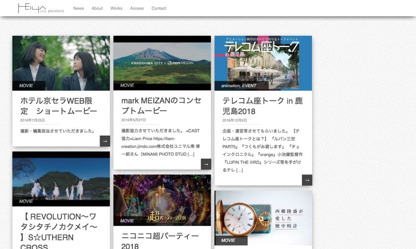Screen dimensions: 416x249
Task: Click MOVIE tag on ホテル京セラ card
Action: pyautogui.click(x=26, y=86)
